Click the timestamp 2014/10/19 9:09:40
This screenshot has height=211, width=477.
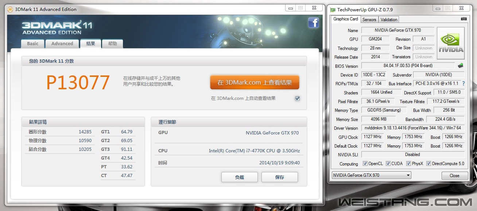[279, 163]
